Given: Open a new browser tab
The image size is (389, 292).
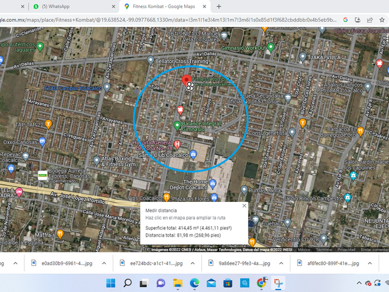Looking at the screenshot, I should click(x=219, y=7).
